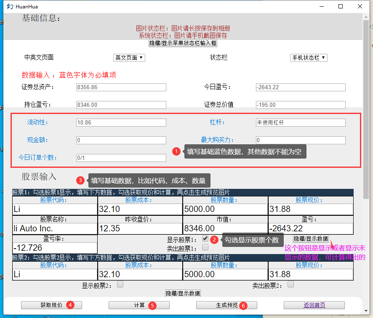This screenshot has height=318, width=373.
Task: Focus the 流动性 input field
Action: pyautogui.click(x=121, y=122)
